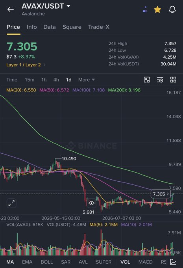Viewport: 183px width, 268px height.
Task: Click the +8.37% change value
Action: (x=27, y=57)
